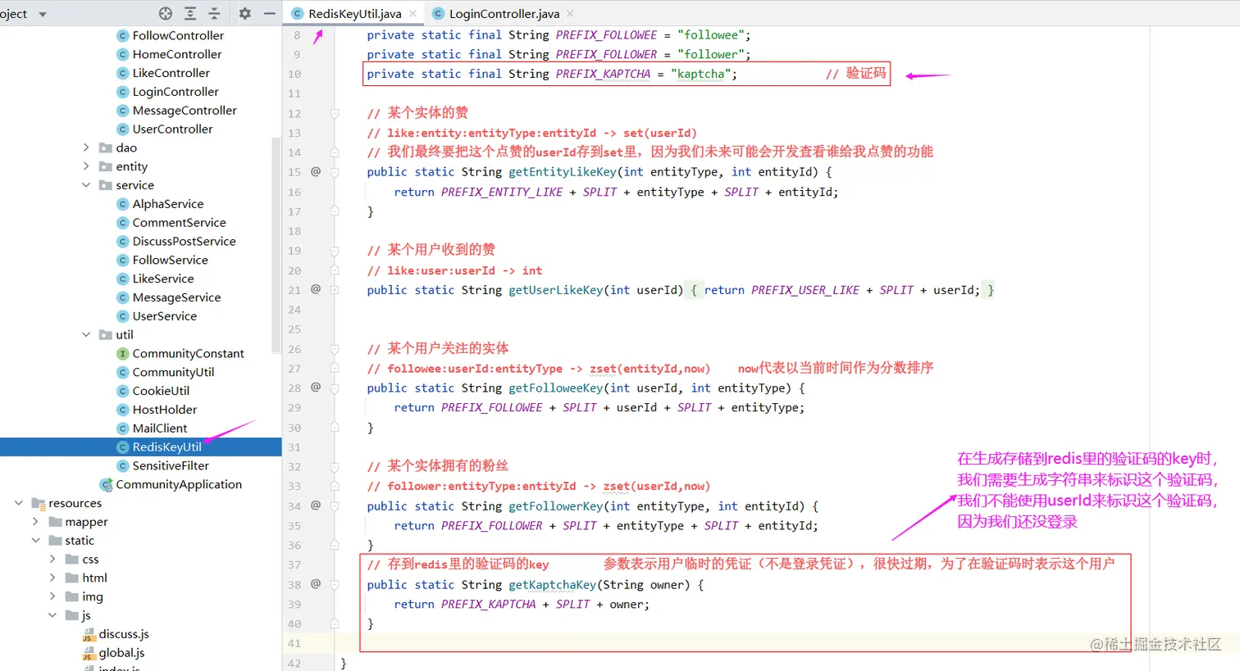The height and width of the screenshot is (671, 1240).
Task: Open CommunityConstant interface file
Action: (188, 353)
